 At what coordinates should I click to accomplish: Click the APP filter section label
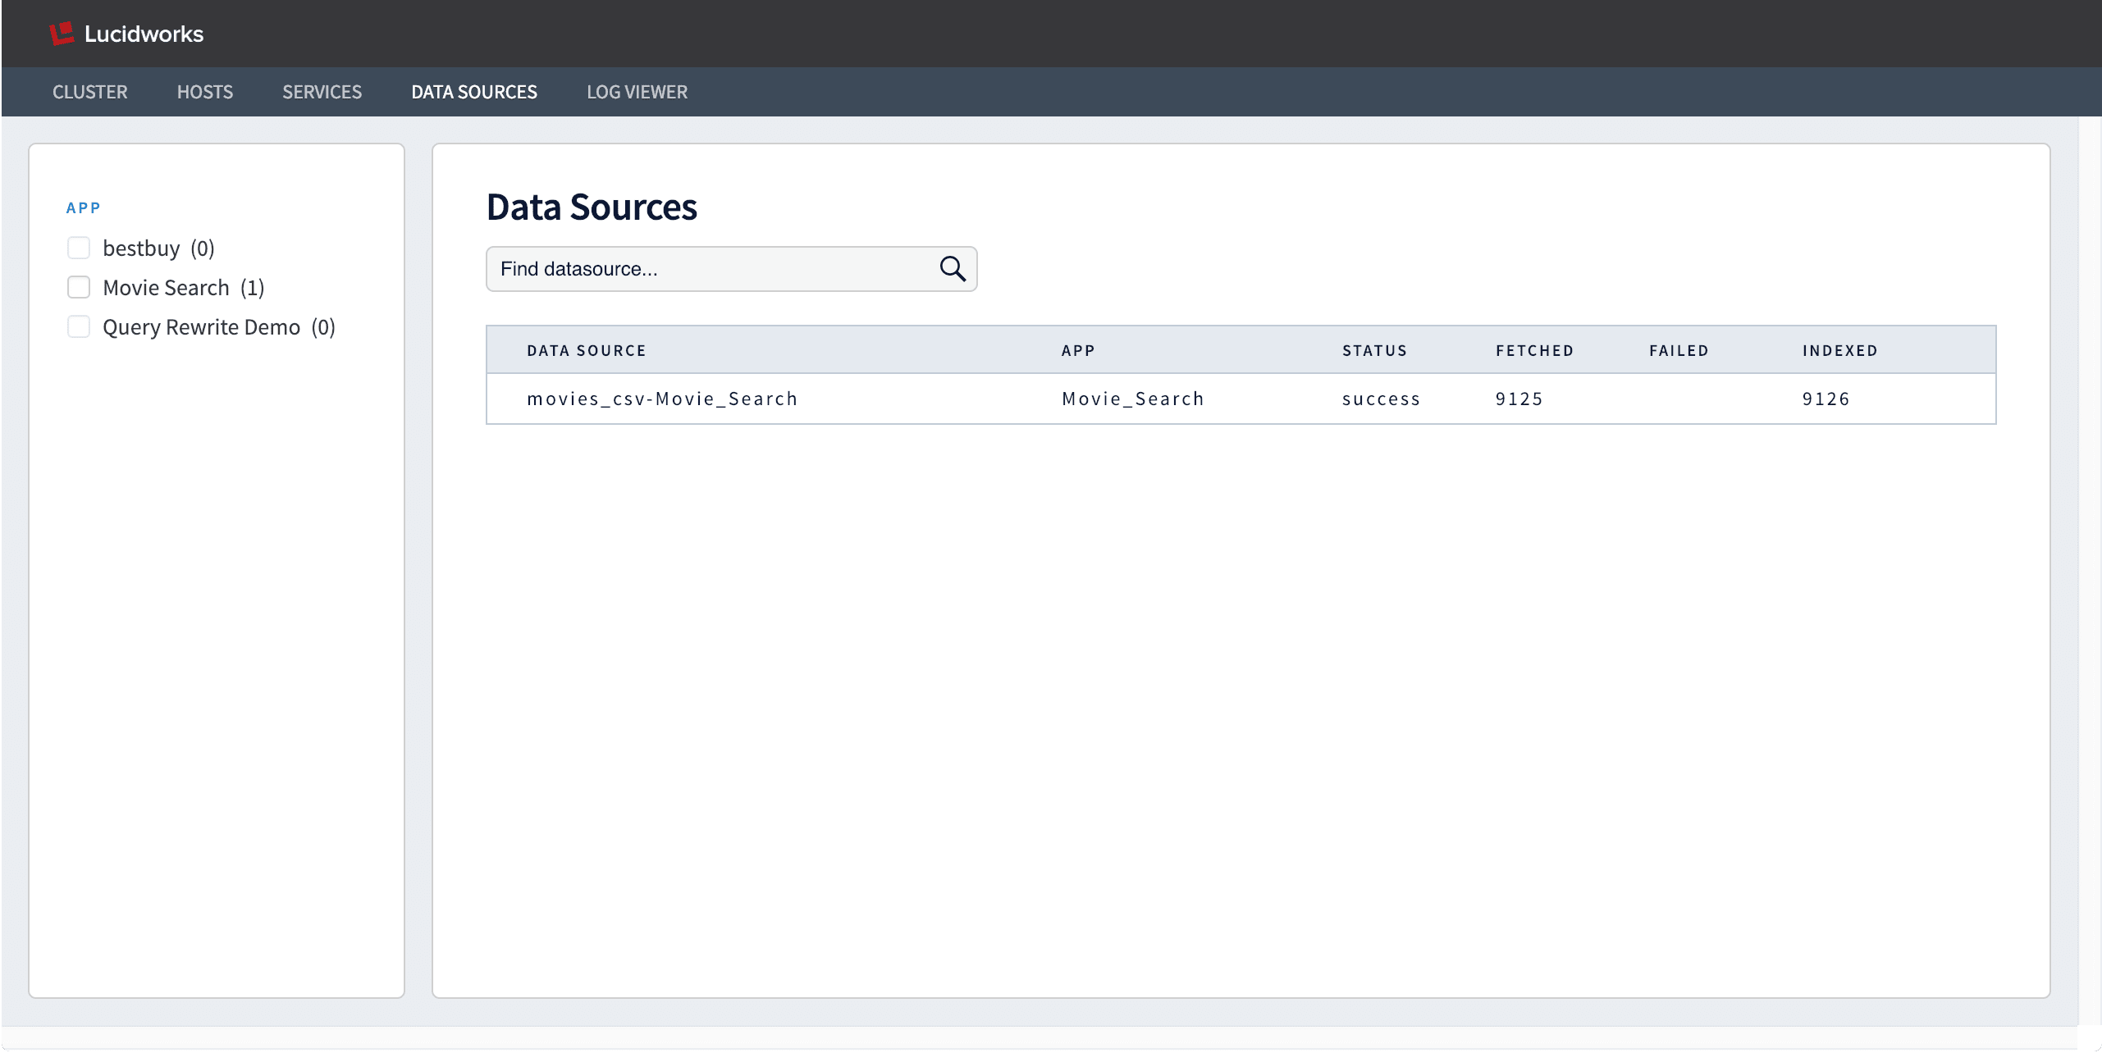click(x=83, y=207)
